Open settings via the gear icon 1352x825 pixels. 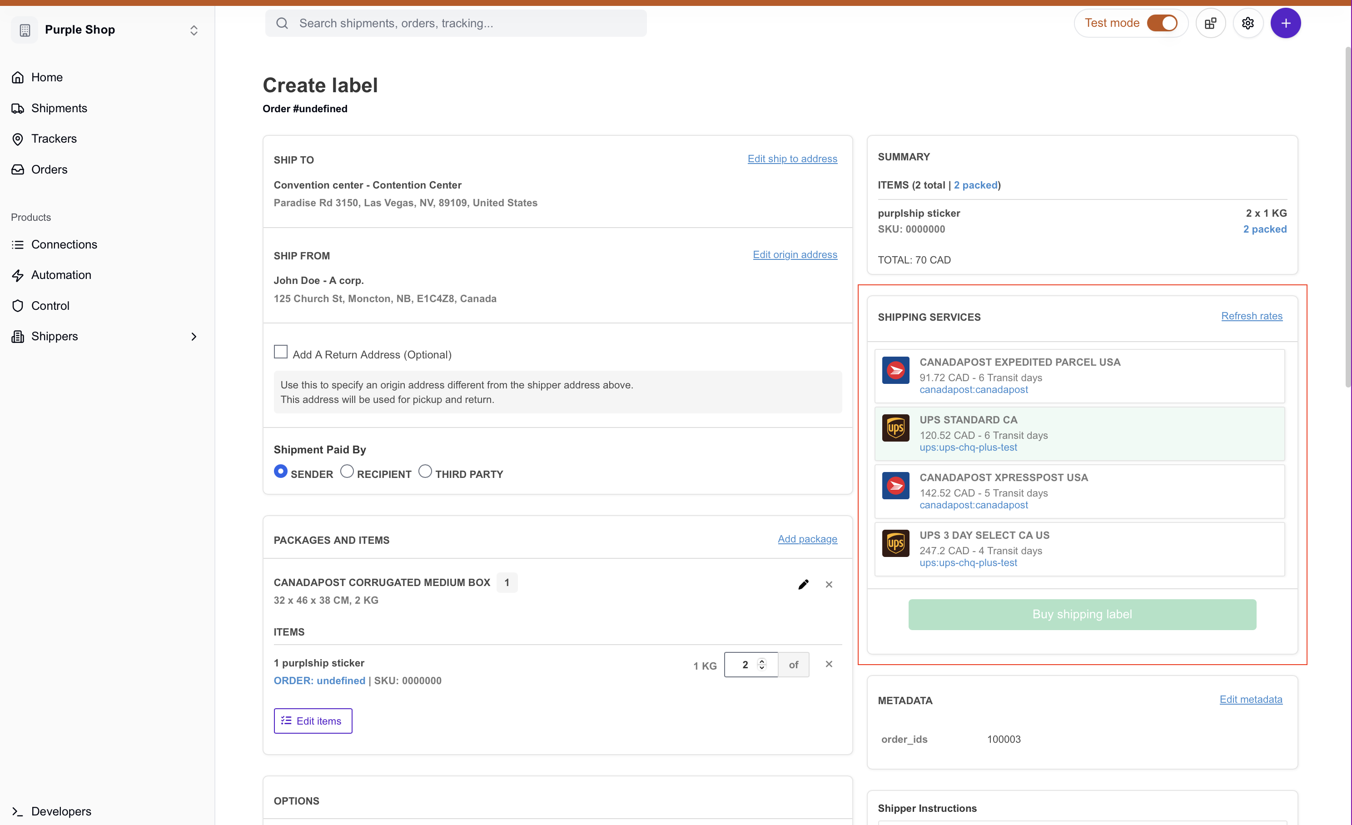pos(1247,23)
